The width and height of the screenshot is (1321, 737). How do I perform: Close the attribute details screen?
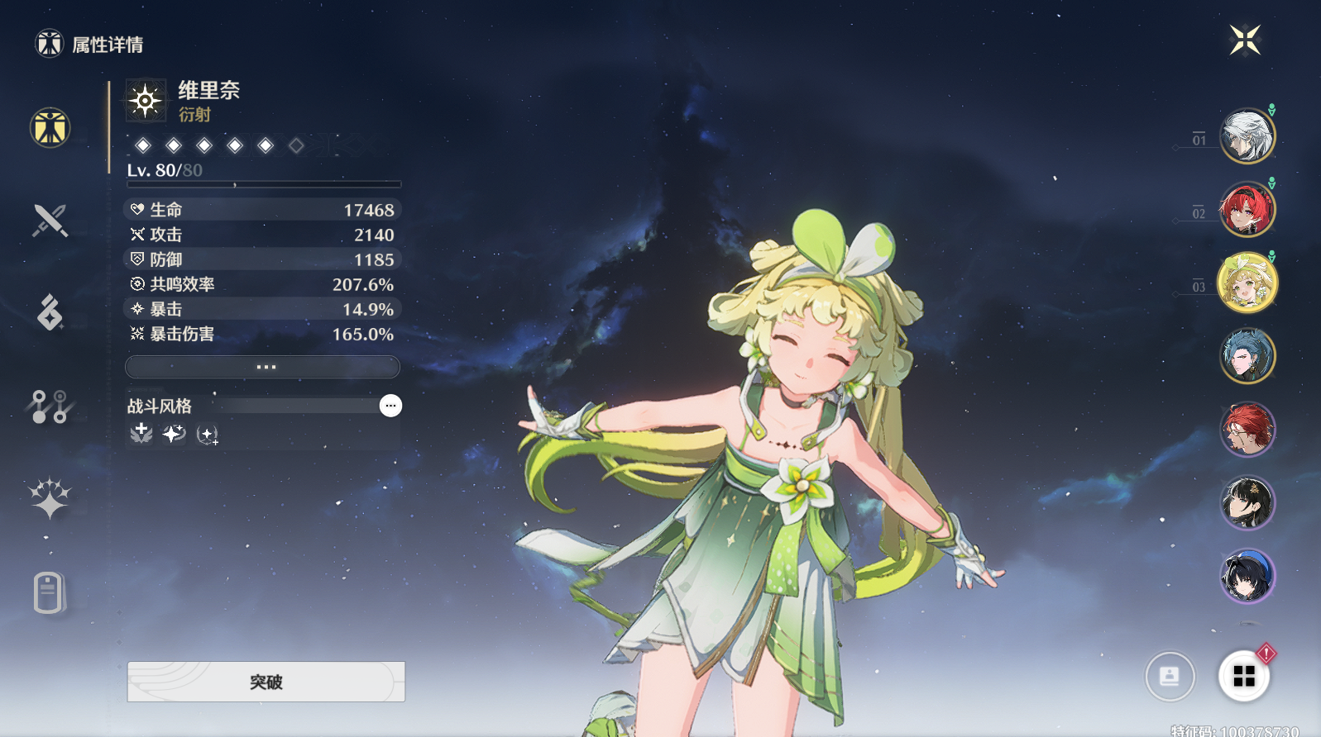click(x=1245, y=40)
